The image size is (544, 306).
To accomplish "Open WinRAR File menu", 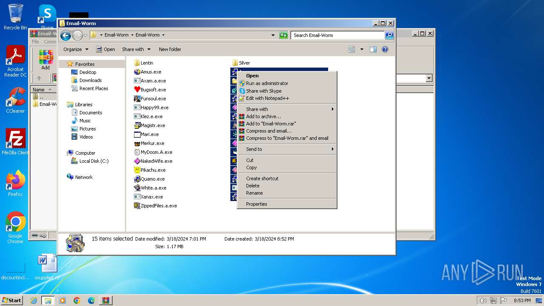I will (35, 42).
